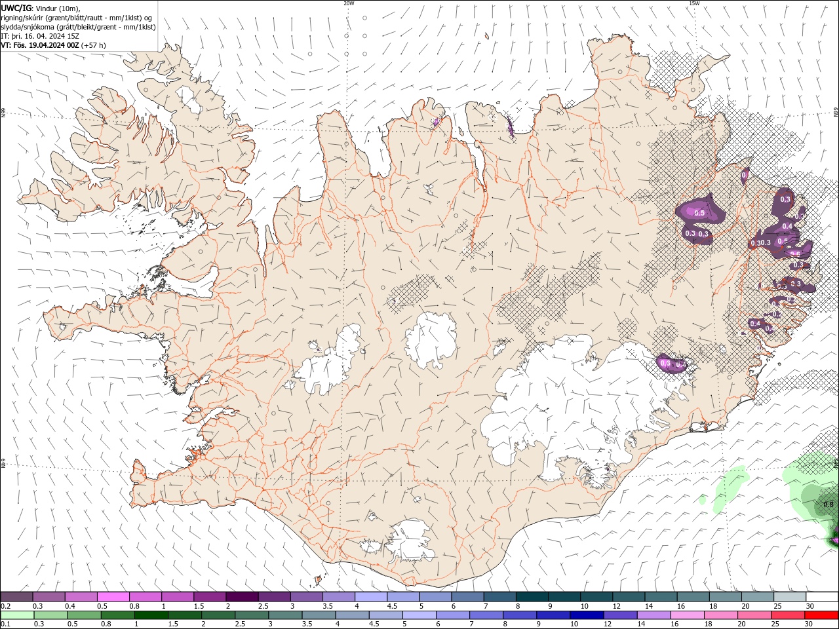Click the header line 'slydda/snjókoma (grátt/bleikt/grænt - mm/1klst)'

tap(79, 27)
